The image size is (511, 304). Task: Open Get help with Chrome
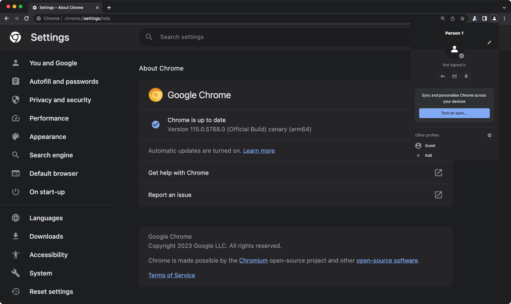click(296, 173)
